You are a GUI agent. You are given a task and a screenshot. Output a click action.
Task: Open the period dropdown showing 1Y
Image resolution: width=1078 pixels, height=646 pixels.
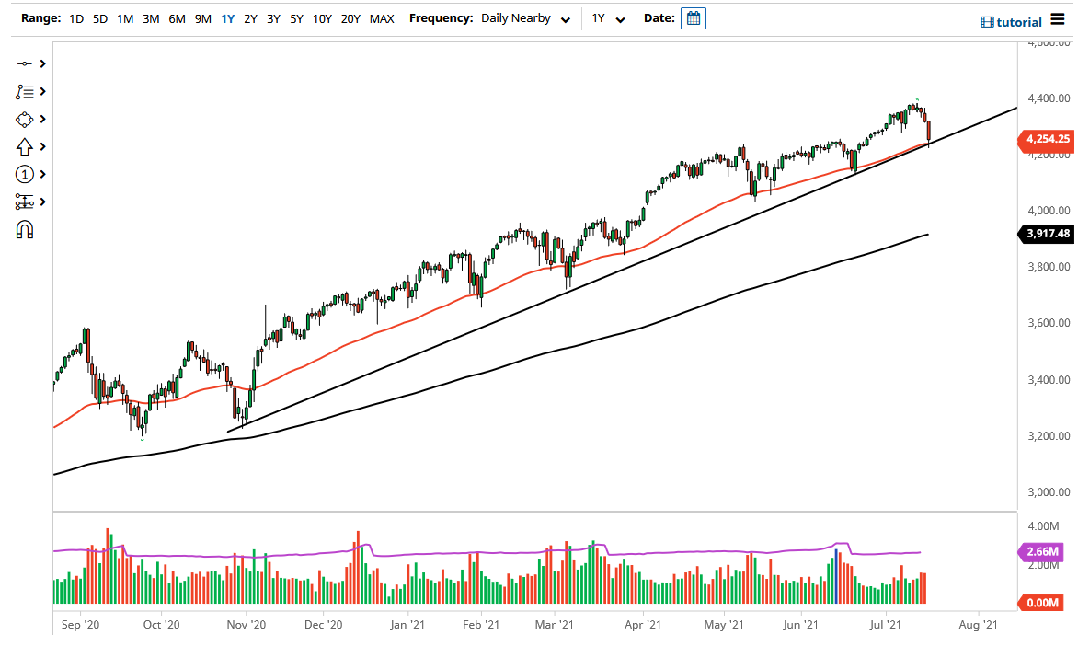coord(607,17)
